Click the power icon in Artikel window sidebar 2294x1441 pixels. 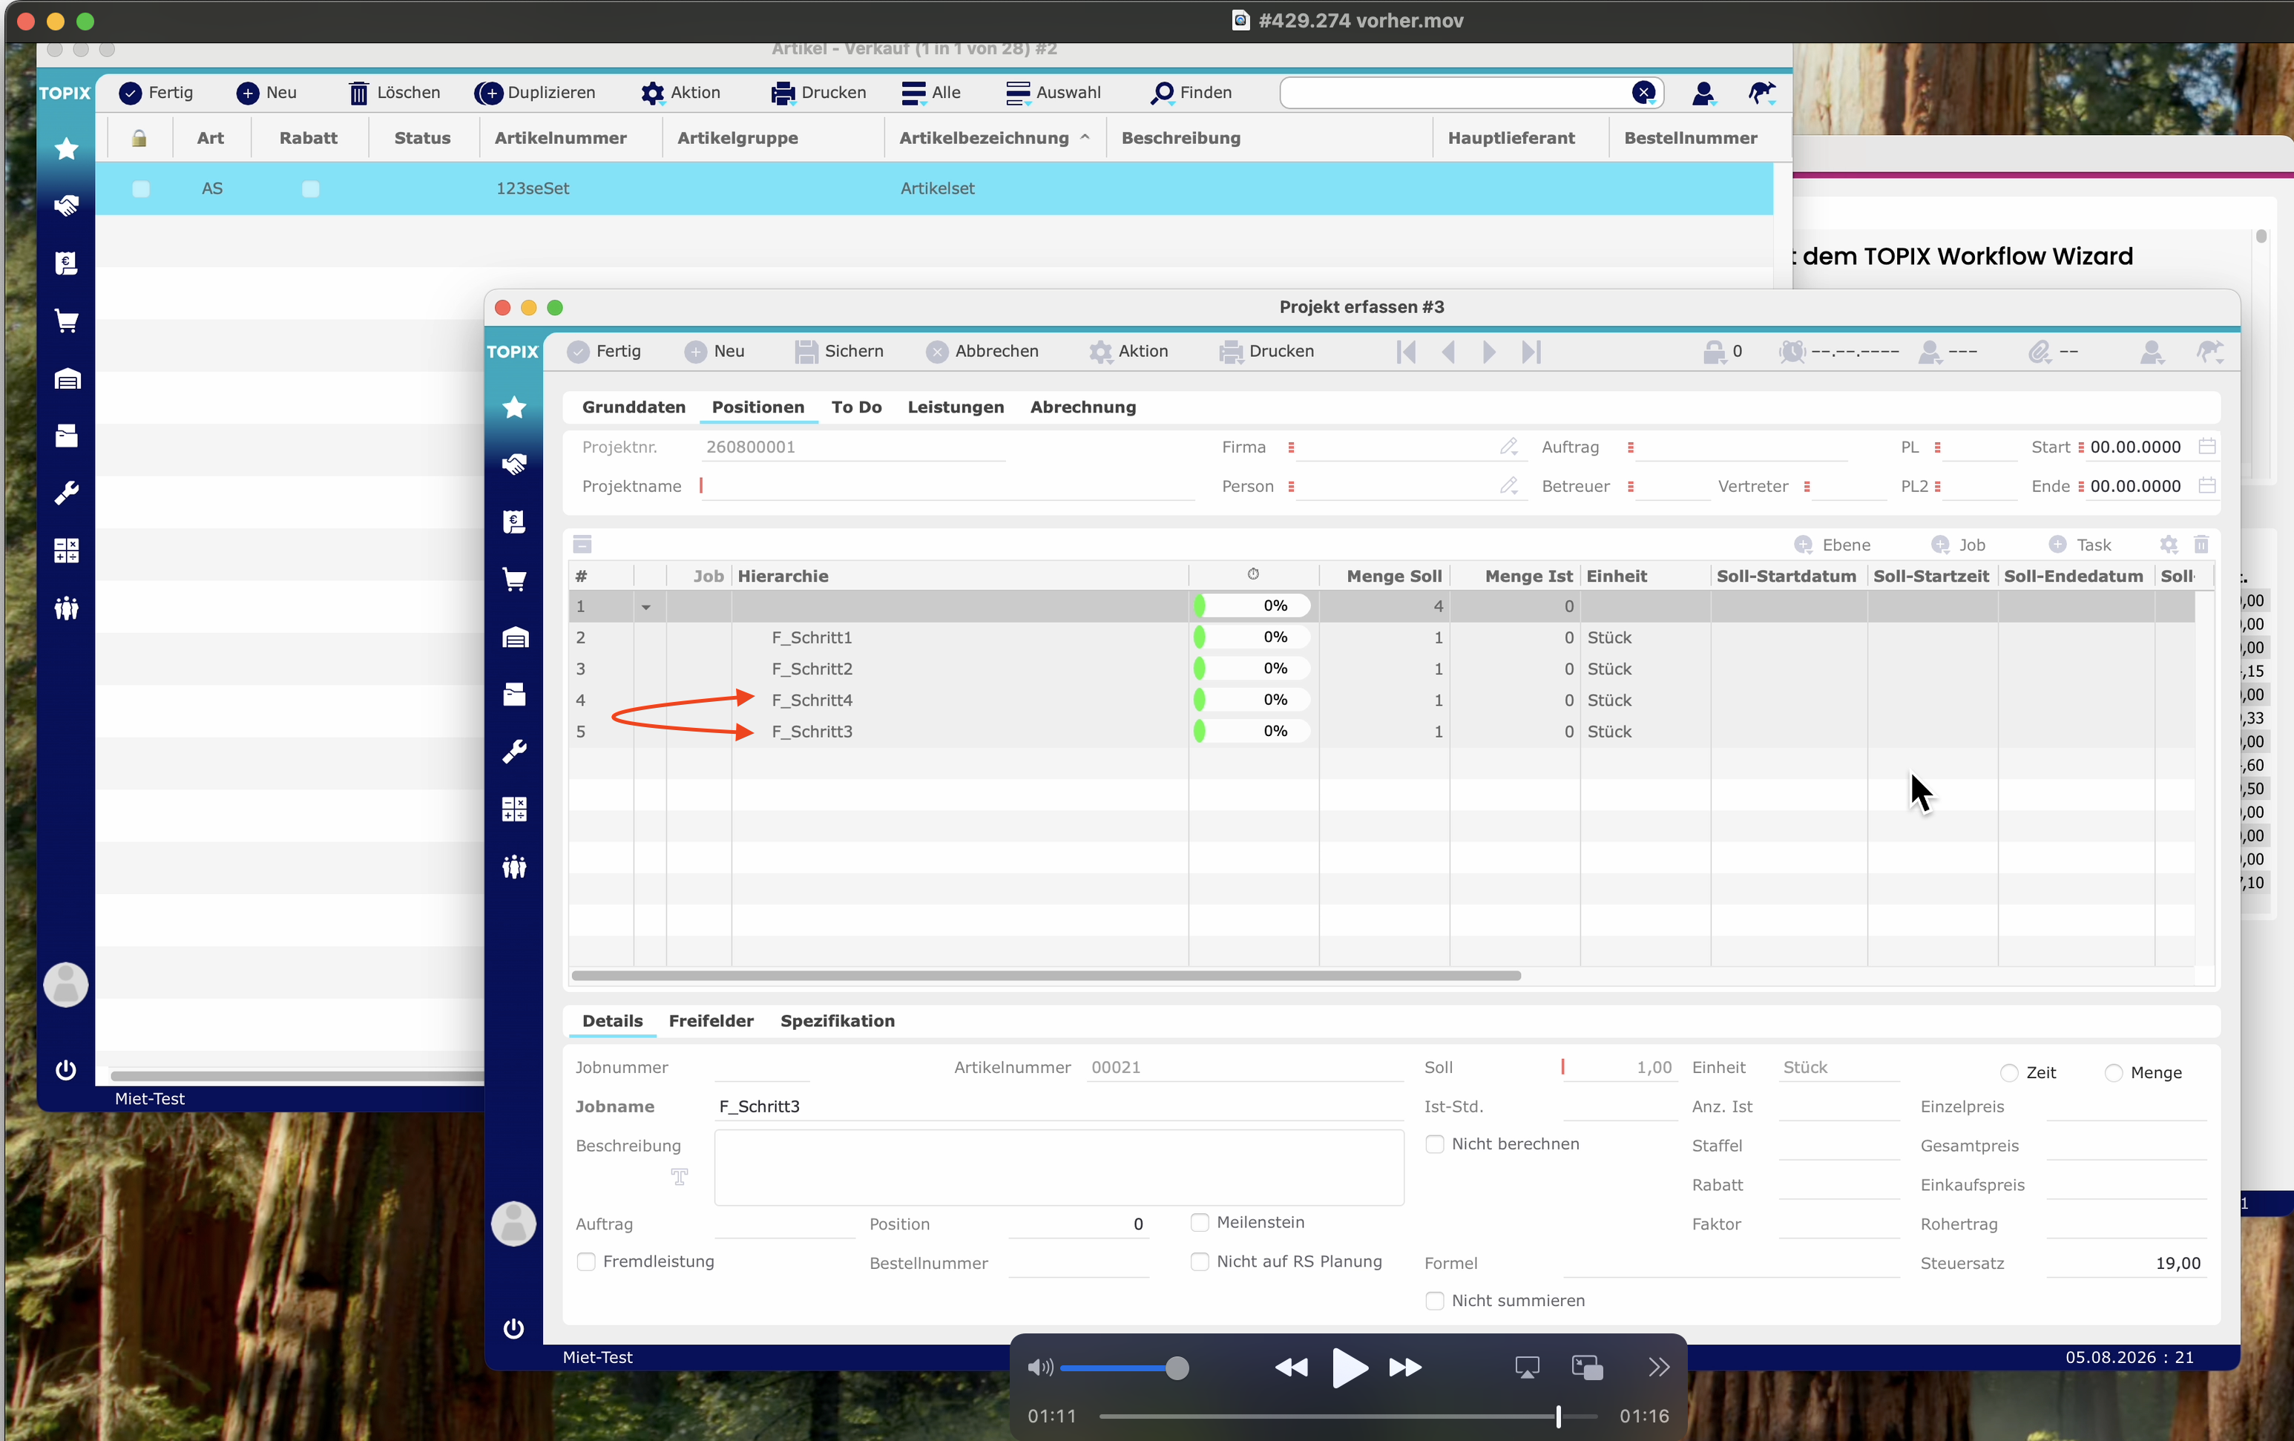[66, 1069]
